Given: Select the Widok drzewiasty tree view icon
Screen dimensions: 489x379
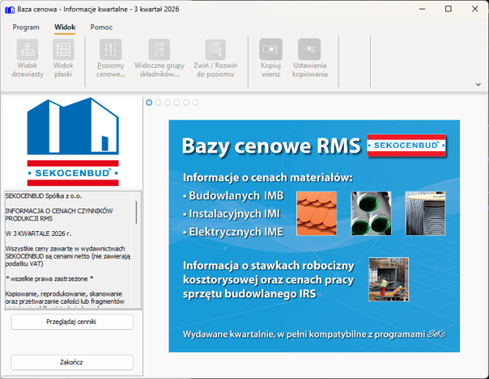Looking at the screenshot, I should tap(28, 49).
